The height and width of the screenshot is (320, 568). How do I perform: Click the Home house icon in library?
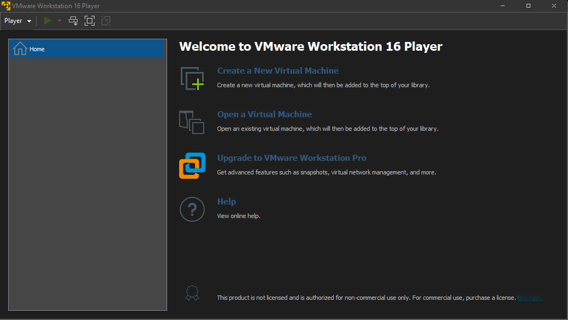point(20,49)
